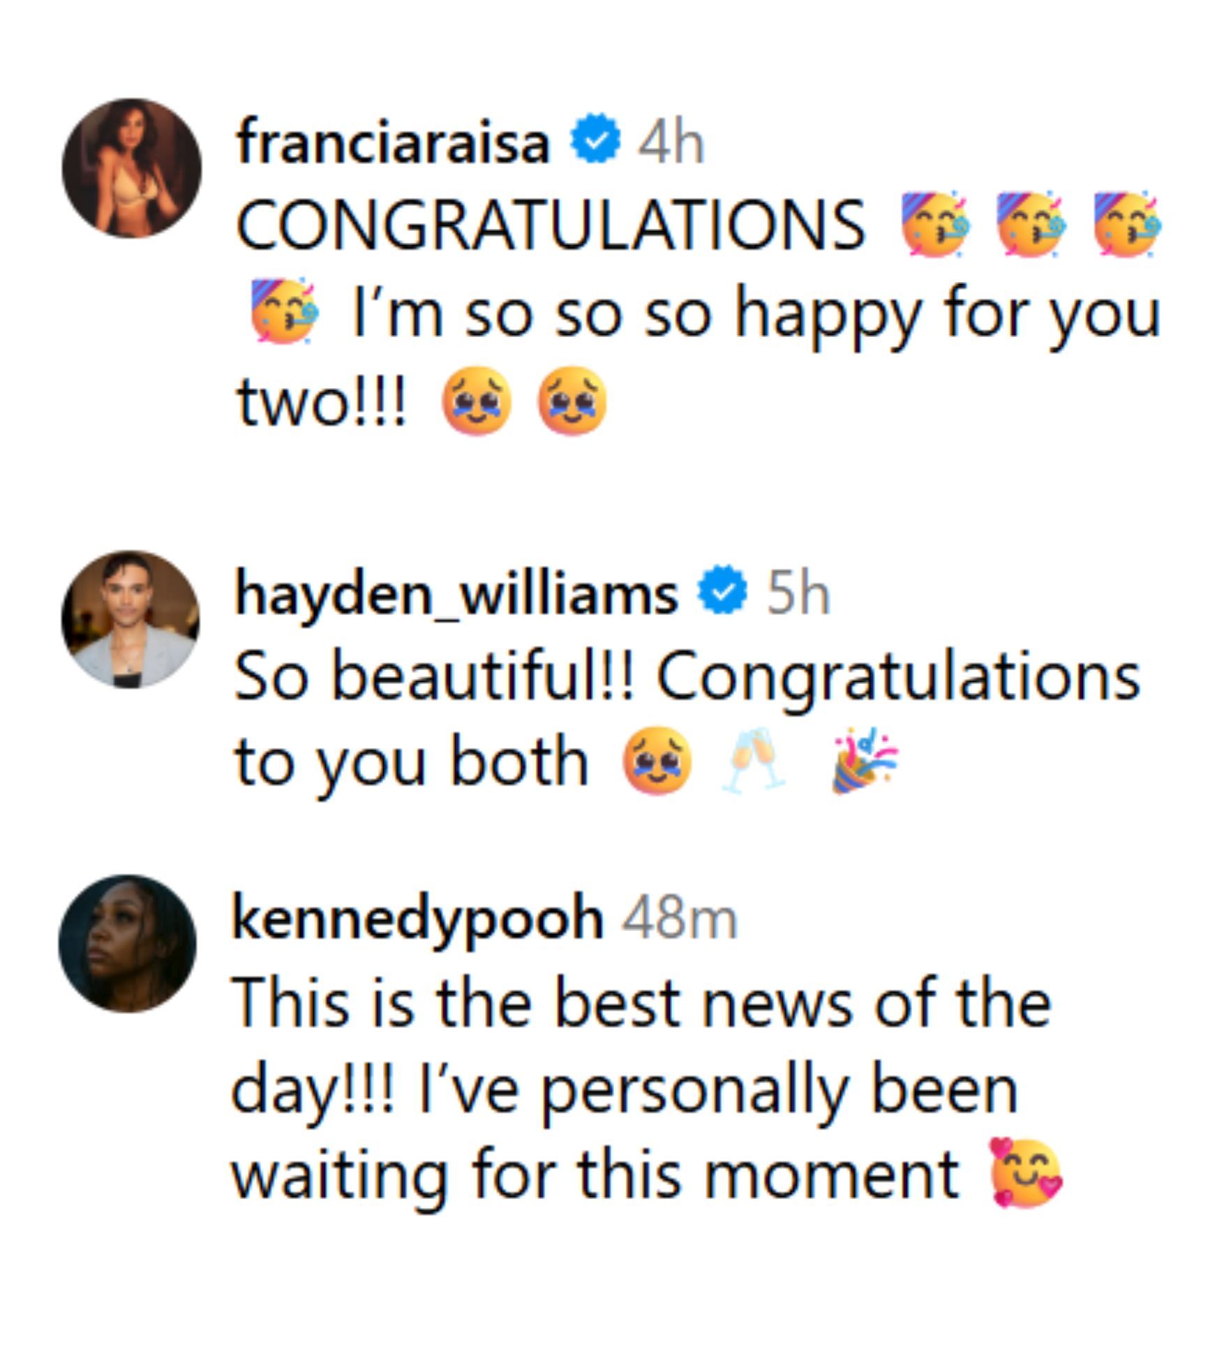Click the verified badge beside franciaraisa
This screenshot has width=1217, height=1361.
click(595, 139)
